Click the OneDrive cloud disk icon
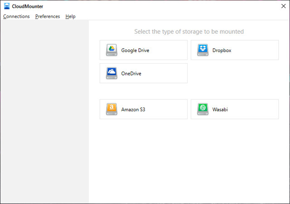The height and width of the screenshot is (204, 290). pyautogui.click(x=111, y=73)
